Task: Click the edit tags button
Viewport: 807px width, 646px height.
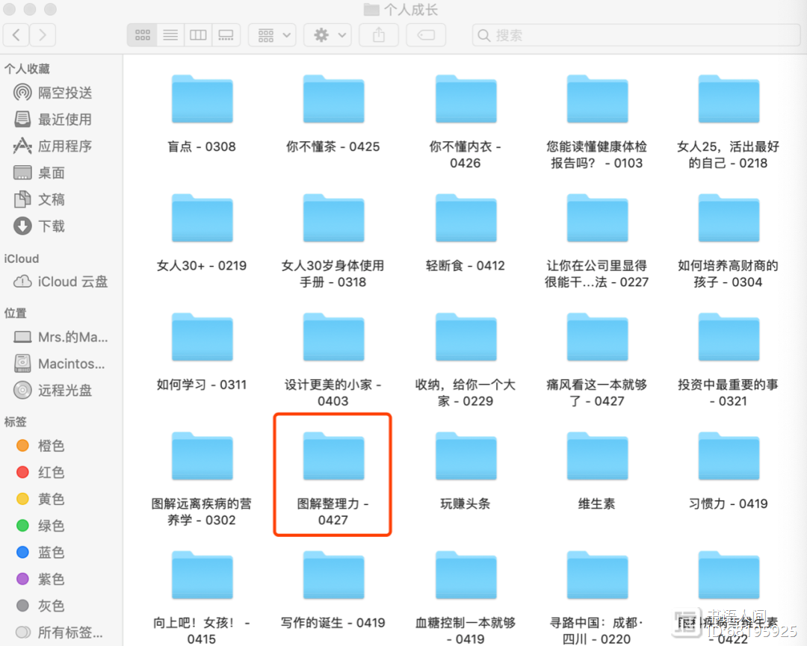Action: [426, 35]
